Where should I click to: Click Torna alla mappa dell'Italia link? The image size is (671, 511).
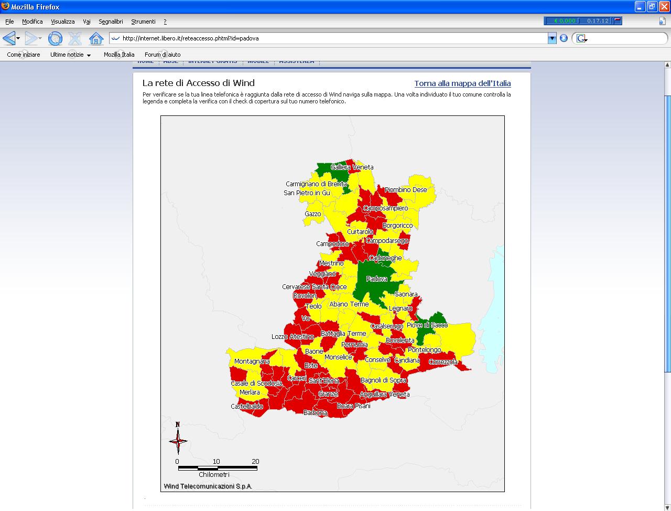click(x=462, y=83)
